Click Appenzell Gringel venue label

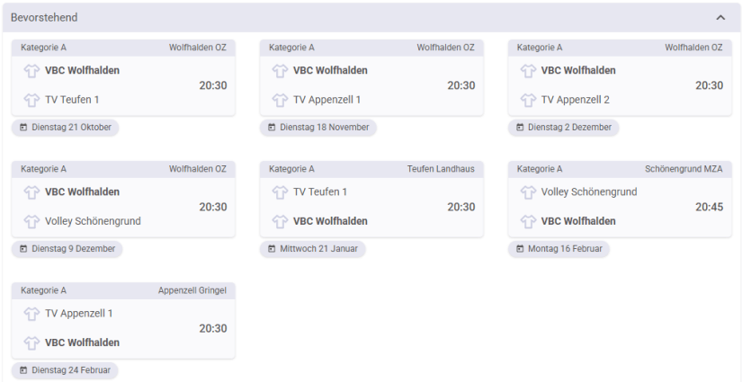(x=192, y=290)
